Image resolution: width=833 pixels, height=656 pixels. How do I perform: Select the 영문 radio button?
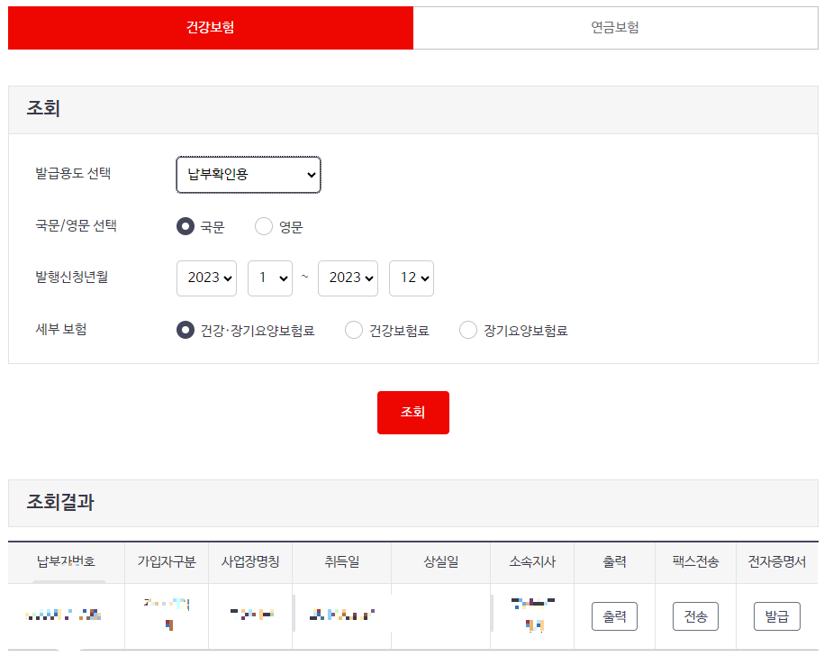(x=263, y=226)
